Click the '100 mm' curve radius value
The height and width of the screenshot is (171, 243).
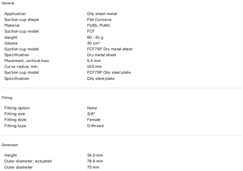coord(94,67)
